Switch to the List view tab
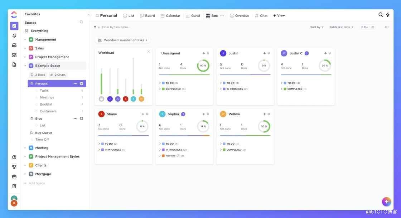 pos(129,16)
